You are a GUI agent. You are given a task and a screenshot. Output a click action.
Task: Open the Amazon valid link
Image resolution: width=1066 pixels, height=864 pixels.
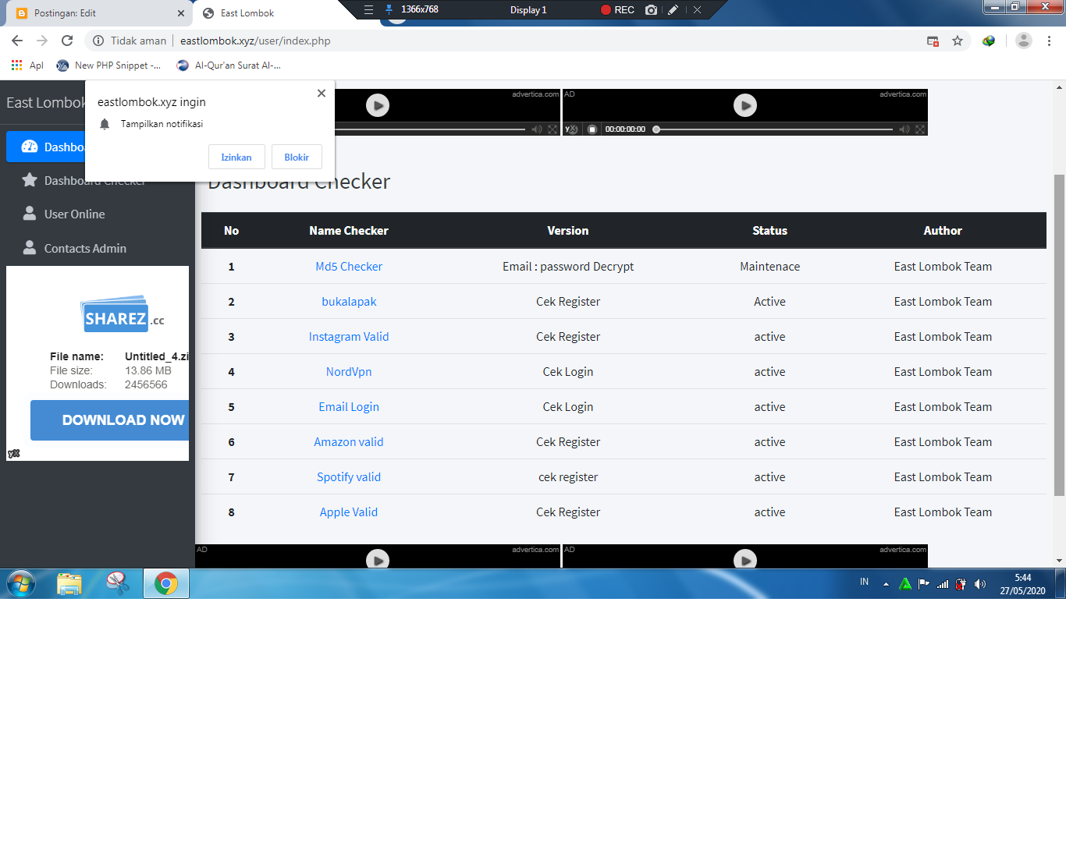tap(349, 442)
